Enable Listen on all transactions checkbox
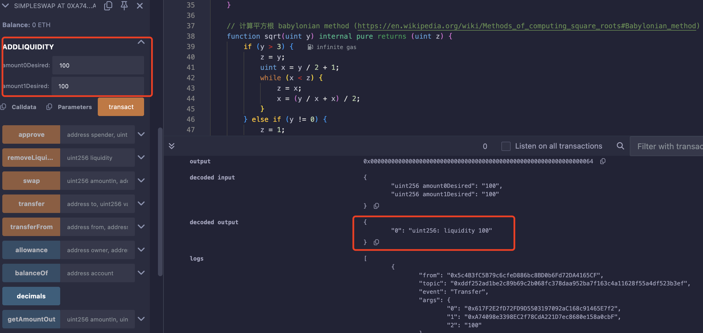Screen dimensions: 703x333 pyautogui.click(x=506, y=146)
